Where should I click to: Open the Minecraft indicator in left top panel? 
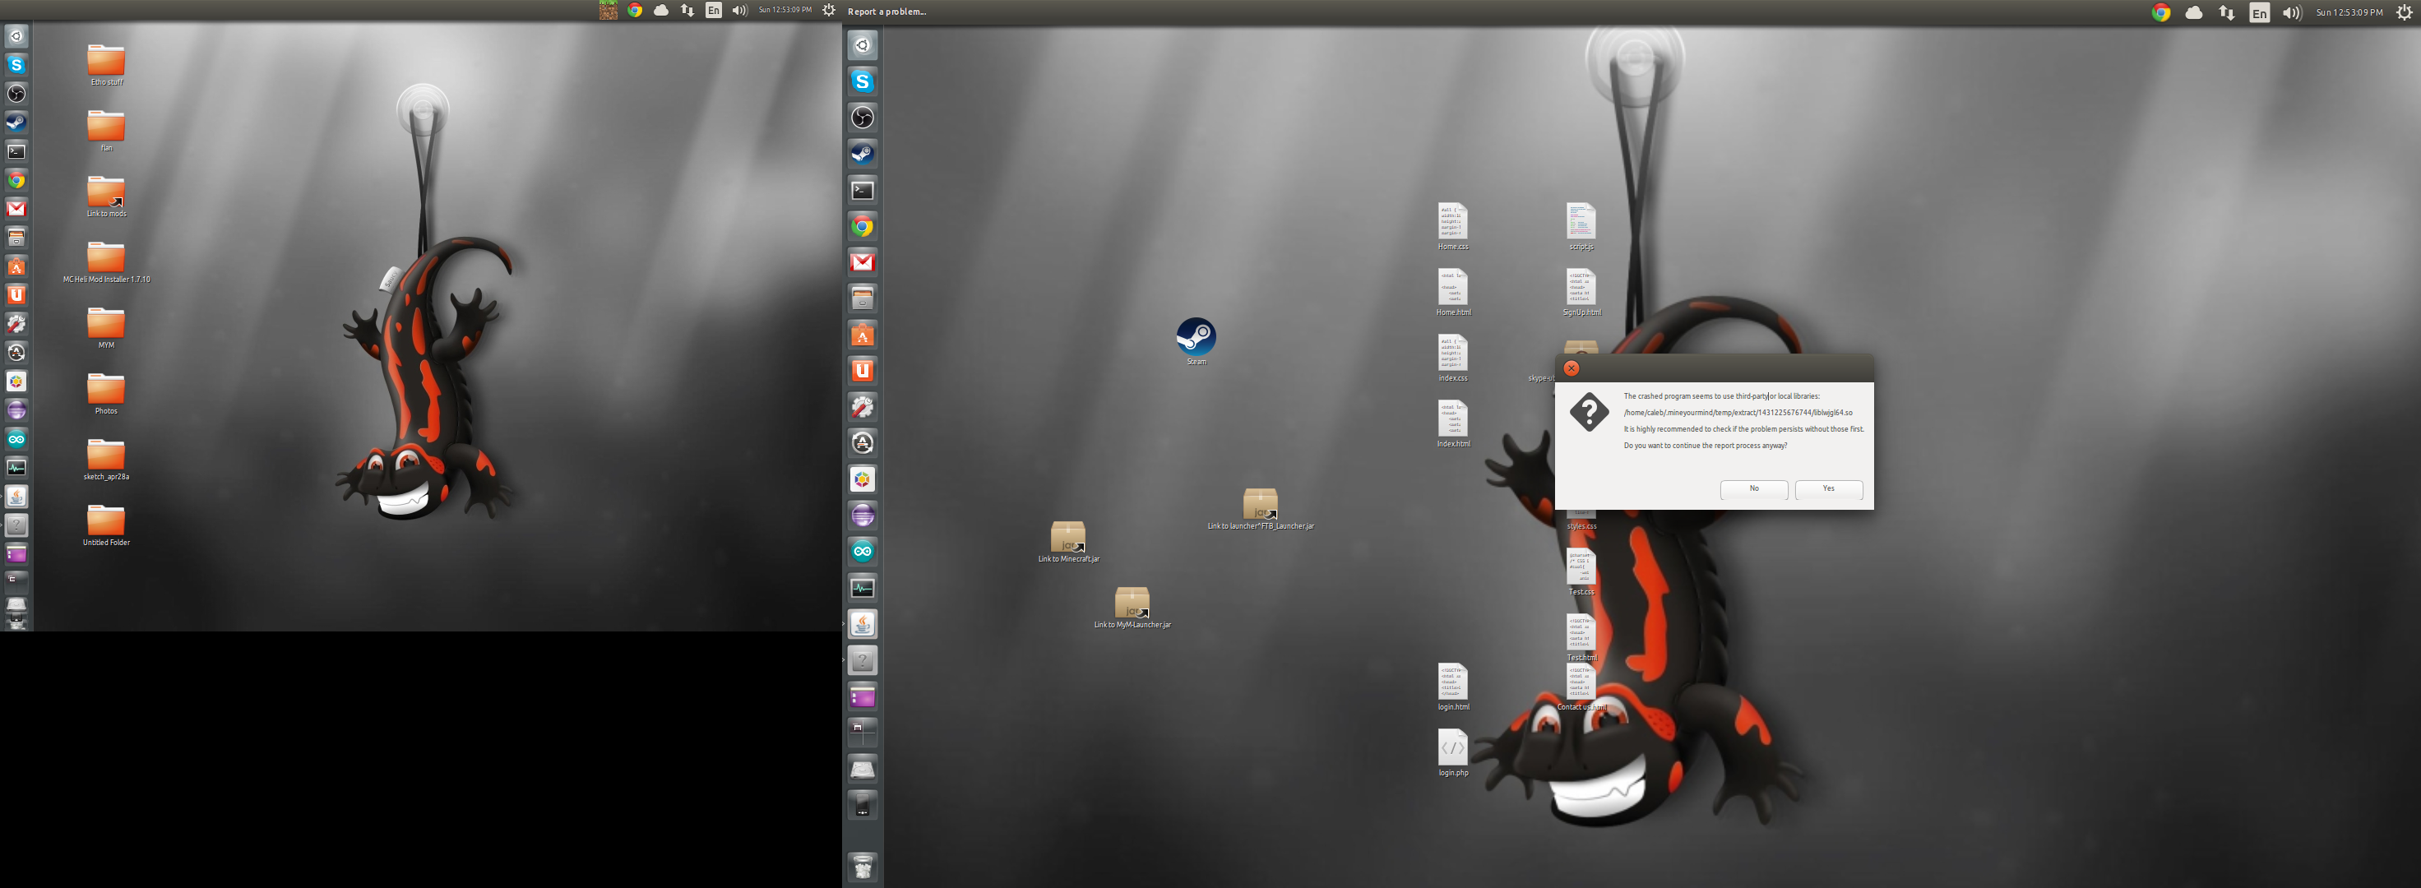608,11
